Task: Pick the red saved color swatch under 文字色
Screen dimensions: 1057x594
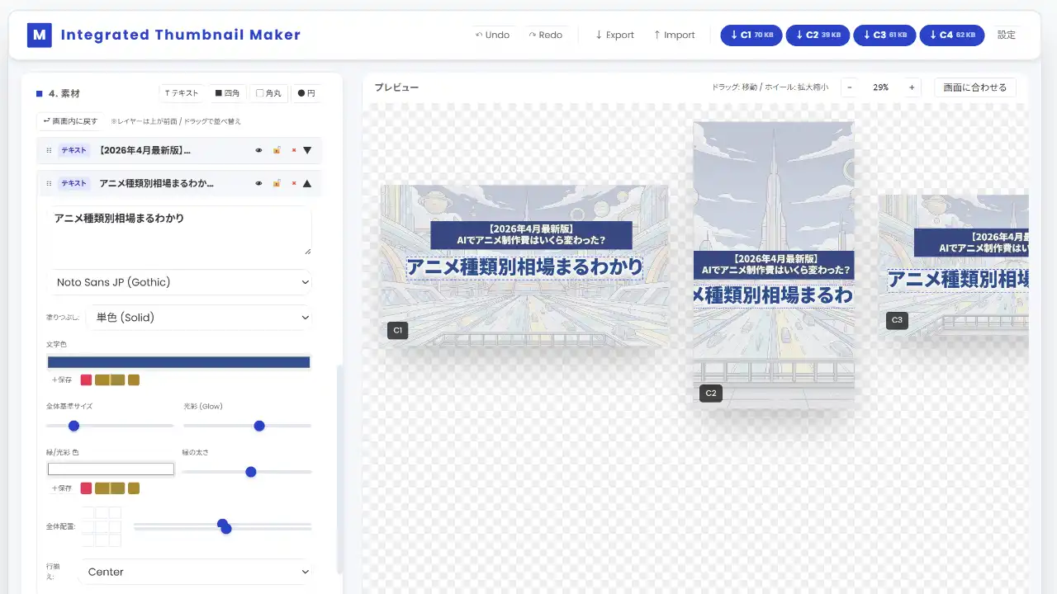Action: [x=86, y=379]
